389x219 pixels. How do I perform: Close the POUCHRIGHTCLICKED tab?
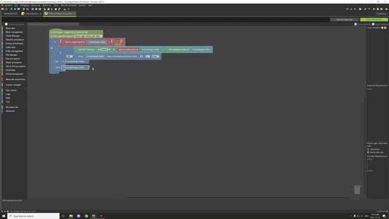click(x=74, y=13)
